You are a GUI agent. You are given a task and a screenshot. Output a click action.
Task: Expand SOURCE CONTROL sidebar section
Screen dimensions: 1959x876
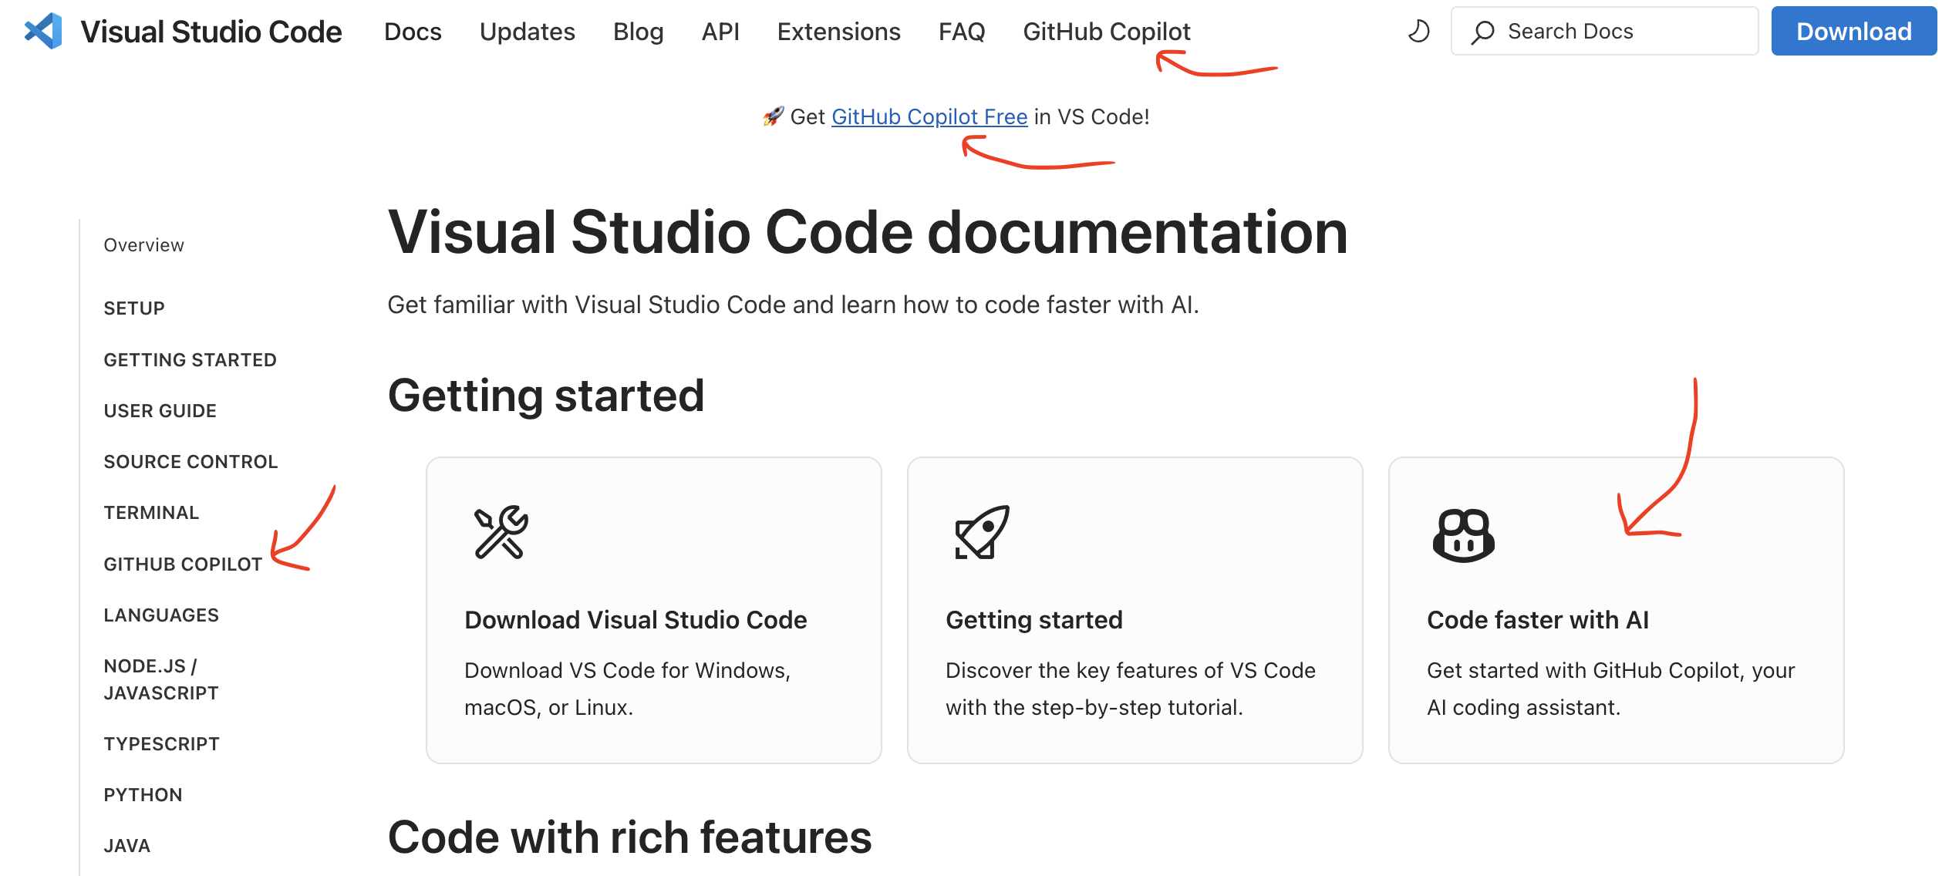(x=191, y=462)
